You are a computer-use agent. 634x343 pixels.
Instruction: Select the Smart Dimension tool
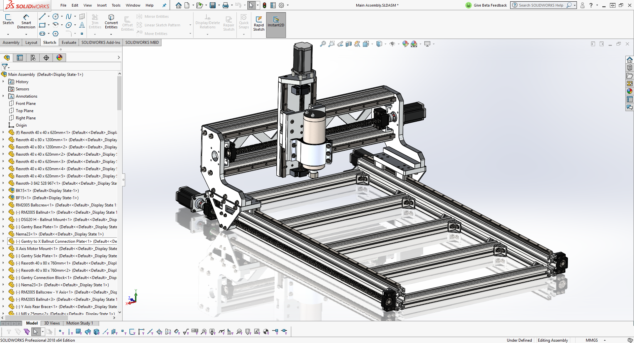(26, 21)
